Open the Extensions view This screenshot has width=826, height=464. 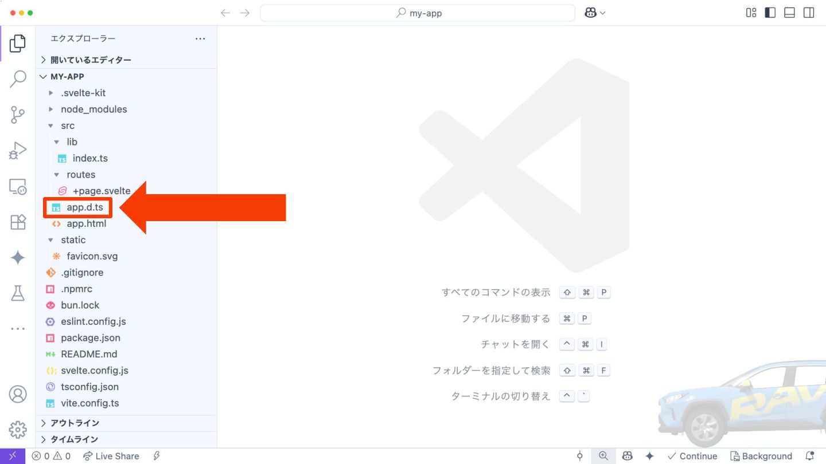(18, 222)
